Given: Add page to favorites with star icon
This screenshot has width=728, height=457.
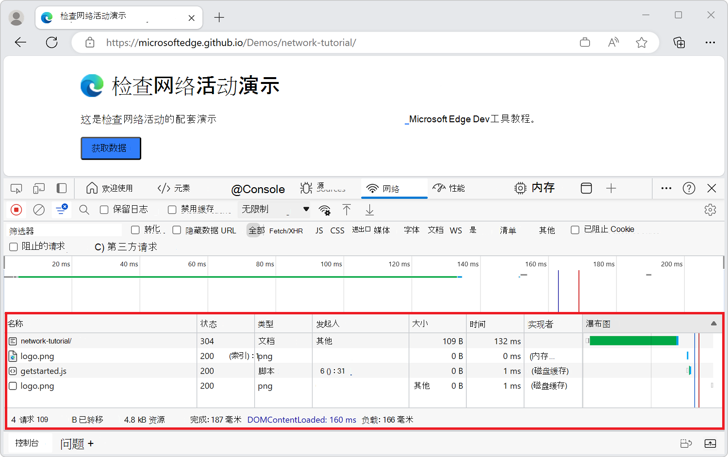Looking at the screenshot, I should point(642,43).
